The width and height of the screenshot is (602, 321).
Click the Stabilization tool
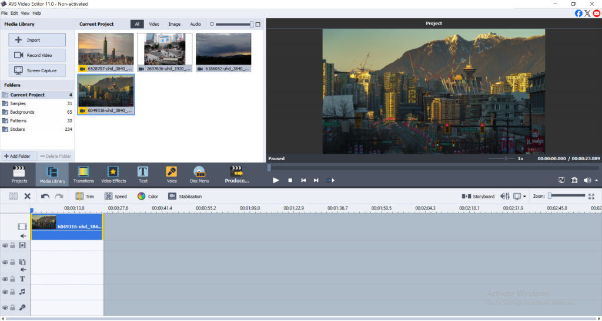point(185,197)
